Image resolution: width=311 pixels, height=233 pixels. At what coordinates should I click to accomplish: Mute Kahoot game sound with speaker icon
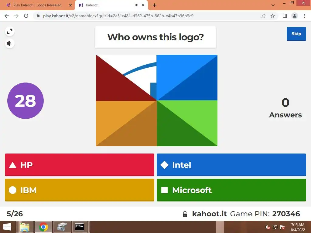tap(10, 43)
